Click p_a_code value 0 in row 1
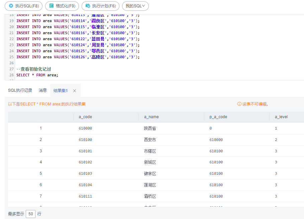The width and height of the screenshot is (304, 219). [x=211, y=128]
